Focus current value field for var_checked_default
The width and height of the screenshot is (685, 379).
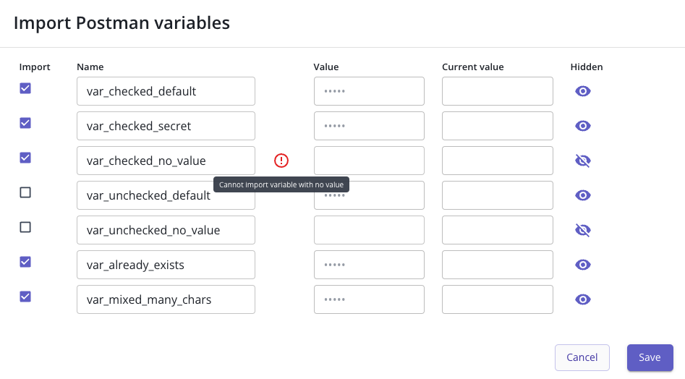(498, 91)
